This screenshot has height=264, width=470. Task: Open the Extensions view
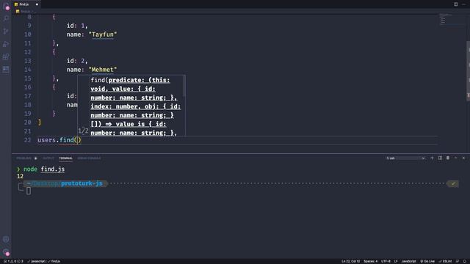pyautogui.click(x=6, y=56)
